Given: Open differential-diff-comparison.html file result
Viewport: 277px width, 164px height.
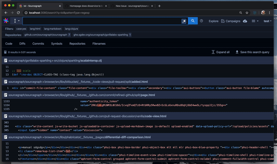Looking at the screenshot, I should 97,137.
